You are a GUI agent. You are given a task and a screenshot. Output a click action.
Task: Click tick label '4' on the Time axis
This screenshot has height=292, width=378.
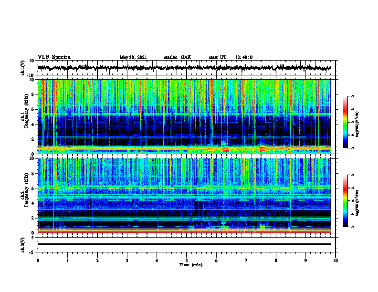pyautogui.click(x=157, y=261)
